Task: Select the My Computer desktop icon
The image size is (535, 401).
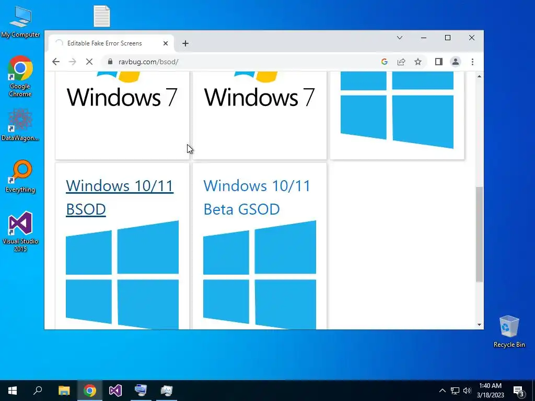Action: (x=20, y=22)
